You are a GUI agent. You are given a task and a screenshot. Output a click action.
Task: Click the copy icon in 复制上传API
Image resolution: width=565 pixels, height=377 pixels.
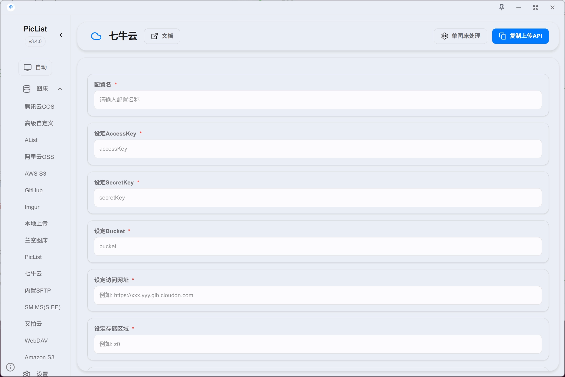click(502, 36)
